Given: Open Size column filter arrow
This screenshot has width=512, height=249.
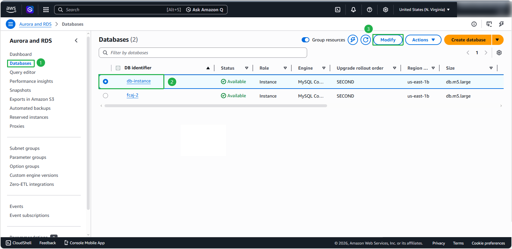Looking at the screenshot, I should point(491,68).
